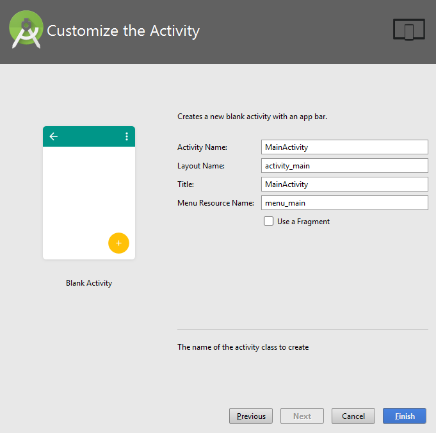Click the Customize the Activity heading

[123, 31]
